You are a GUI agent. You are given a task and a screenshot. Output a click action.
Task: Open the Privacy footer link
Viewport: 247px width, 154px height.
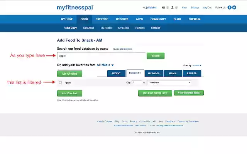tap(133, 122)
